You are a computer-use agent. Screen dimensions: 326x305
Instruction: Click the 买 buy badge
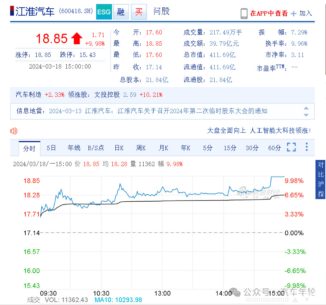(x=139, y=12)
